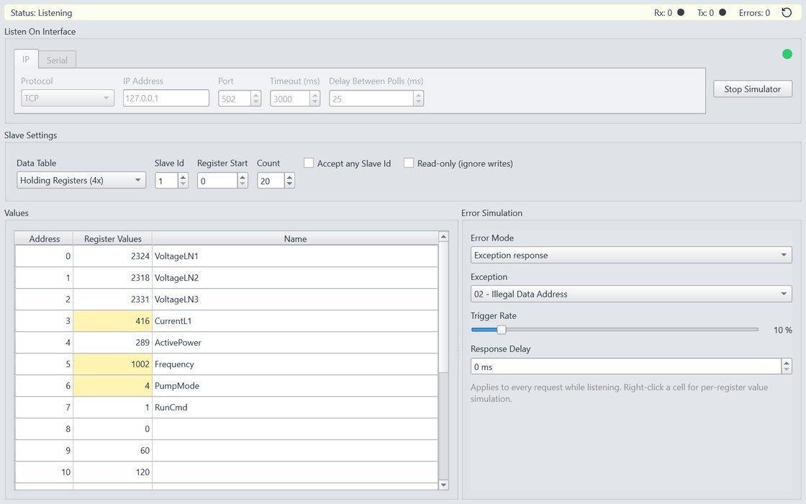Click the Status: Listening text
The image size is (806, 504).
tap(41, 13)
